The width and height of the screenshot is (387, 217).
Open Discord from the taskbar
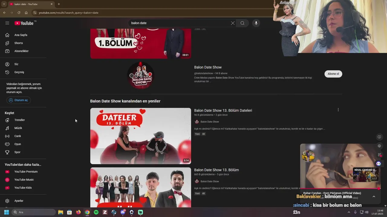123,212
